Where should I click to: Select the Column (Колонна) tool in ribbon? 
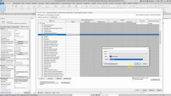28,7
